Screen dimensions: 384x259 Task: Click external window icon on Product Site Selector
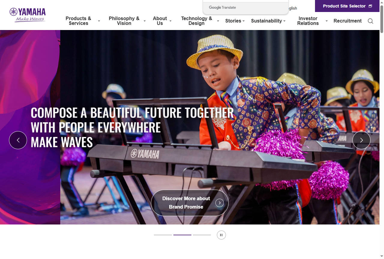coord(370,6)
